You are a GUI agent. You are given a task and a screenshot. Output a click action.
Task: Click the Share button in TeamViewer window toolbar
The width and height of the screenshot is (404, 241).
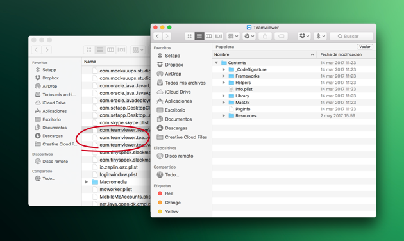tap(265, 36)
